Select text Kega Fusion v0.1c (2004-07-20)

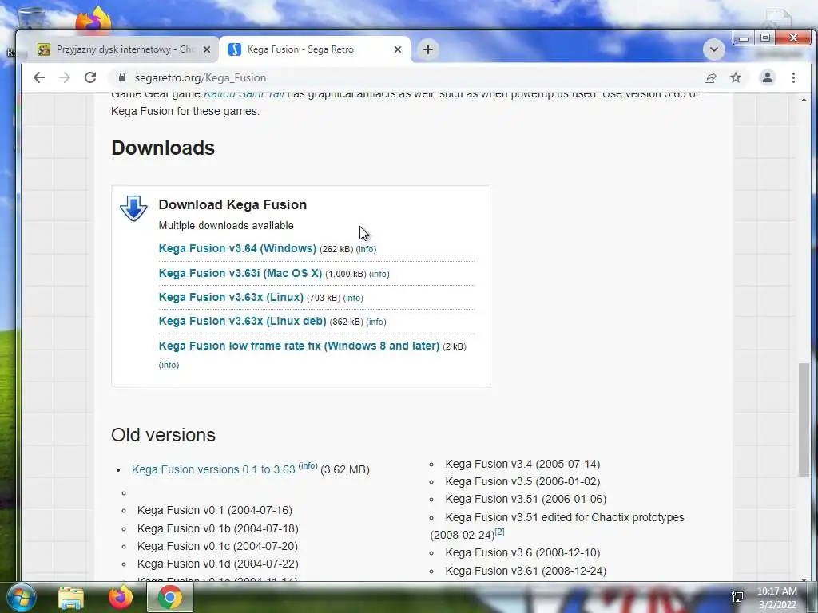point(217,546)
